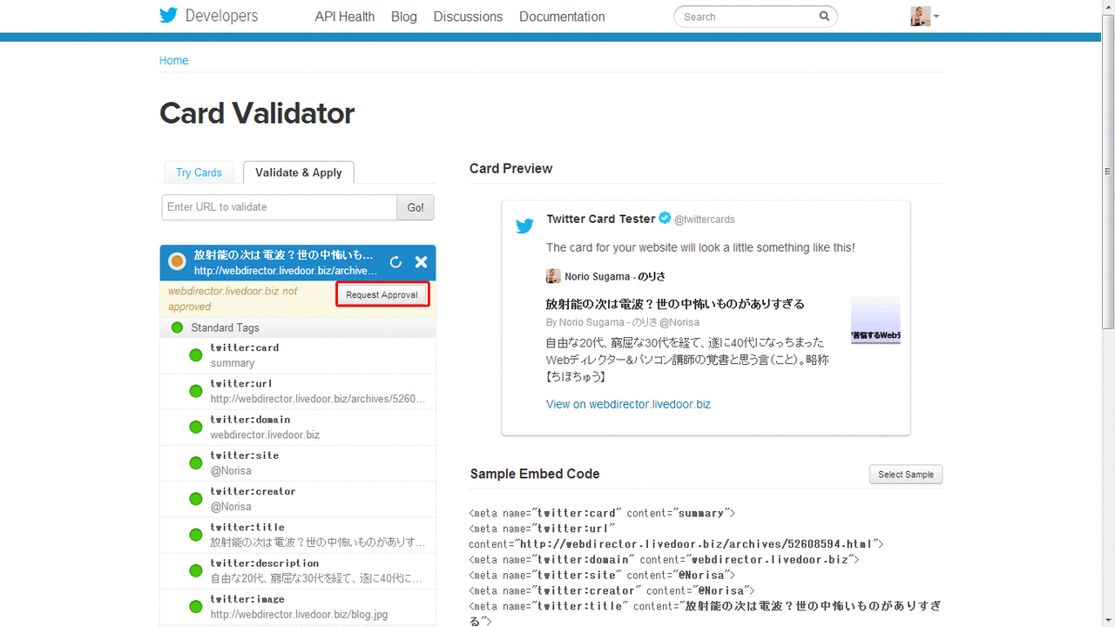This screenshot has height=627, width=1115.
Task: Select the twitter:image blog.jpg row
Action: click(298, 607)
